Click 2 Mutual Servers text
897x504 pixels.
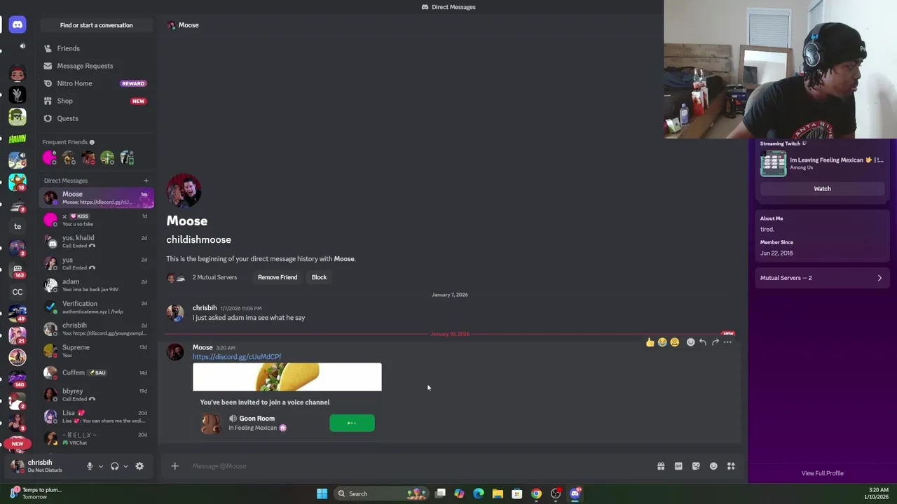214,277
